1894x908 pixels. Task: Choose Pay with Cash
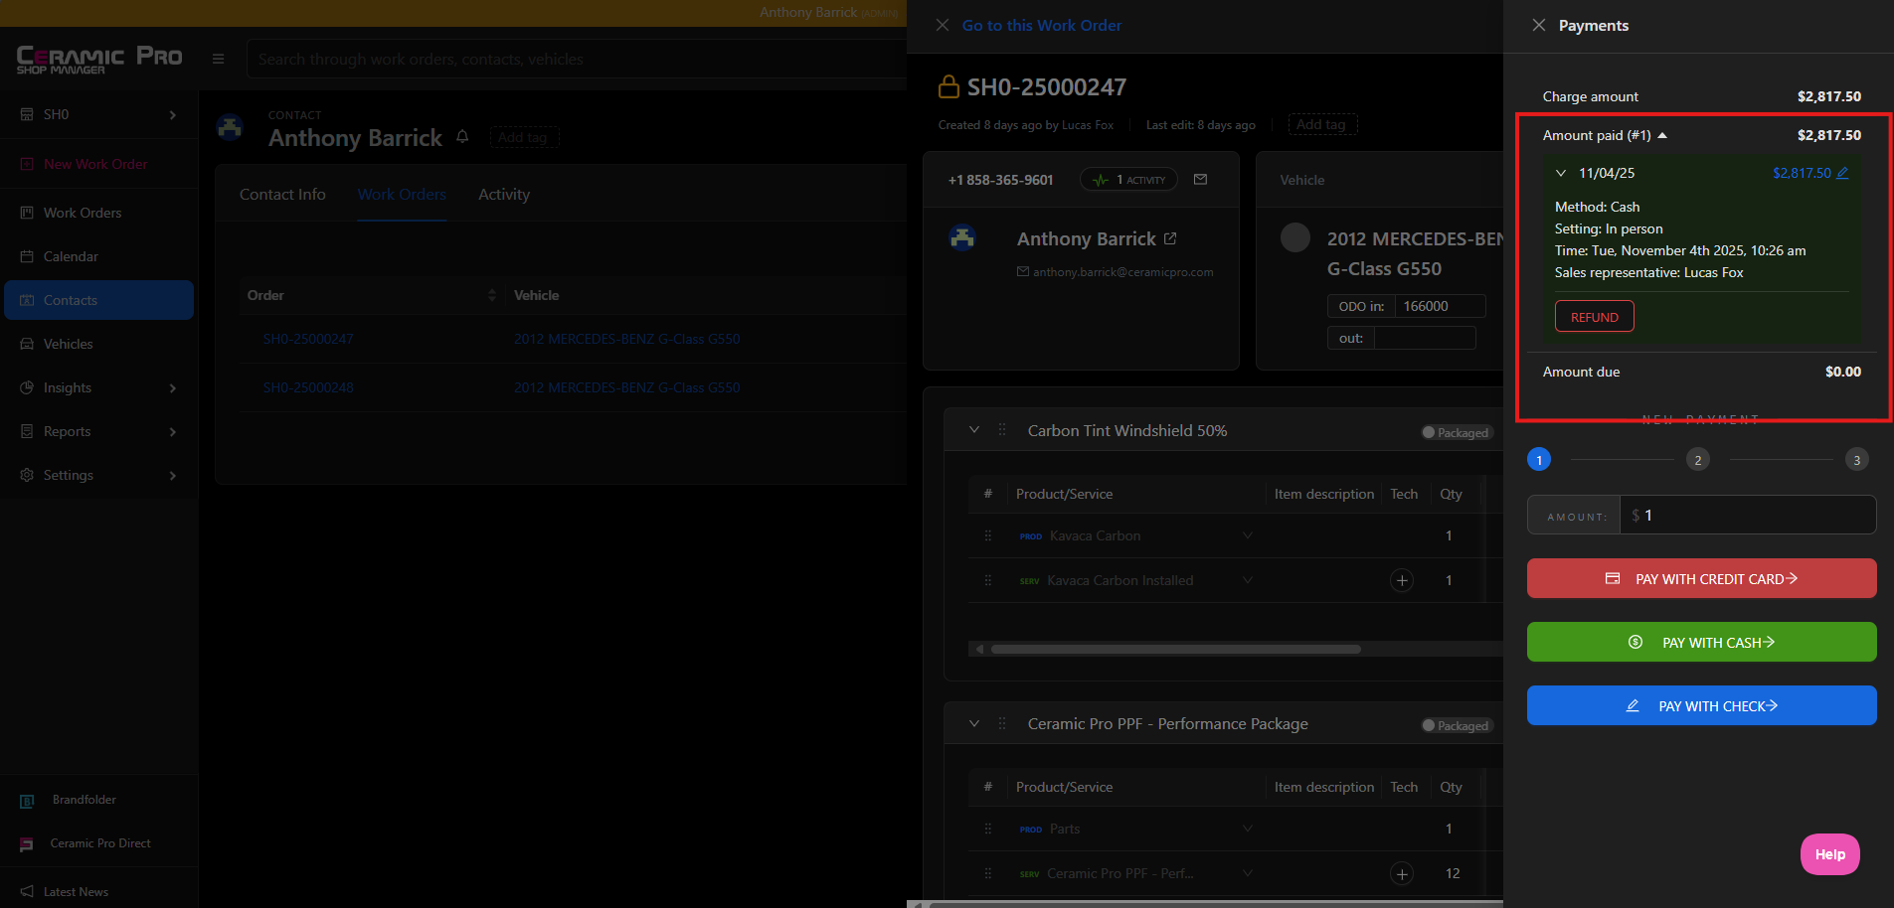click(1702, 642)
